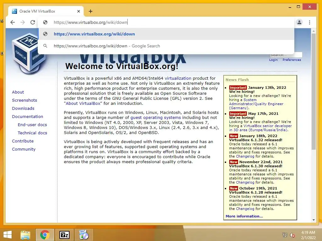Click the scrollbar up arrow

314,31
